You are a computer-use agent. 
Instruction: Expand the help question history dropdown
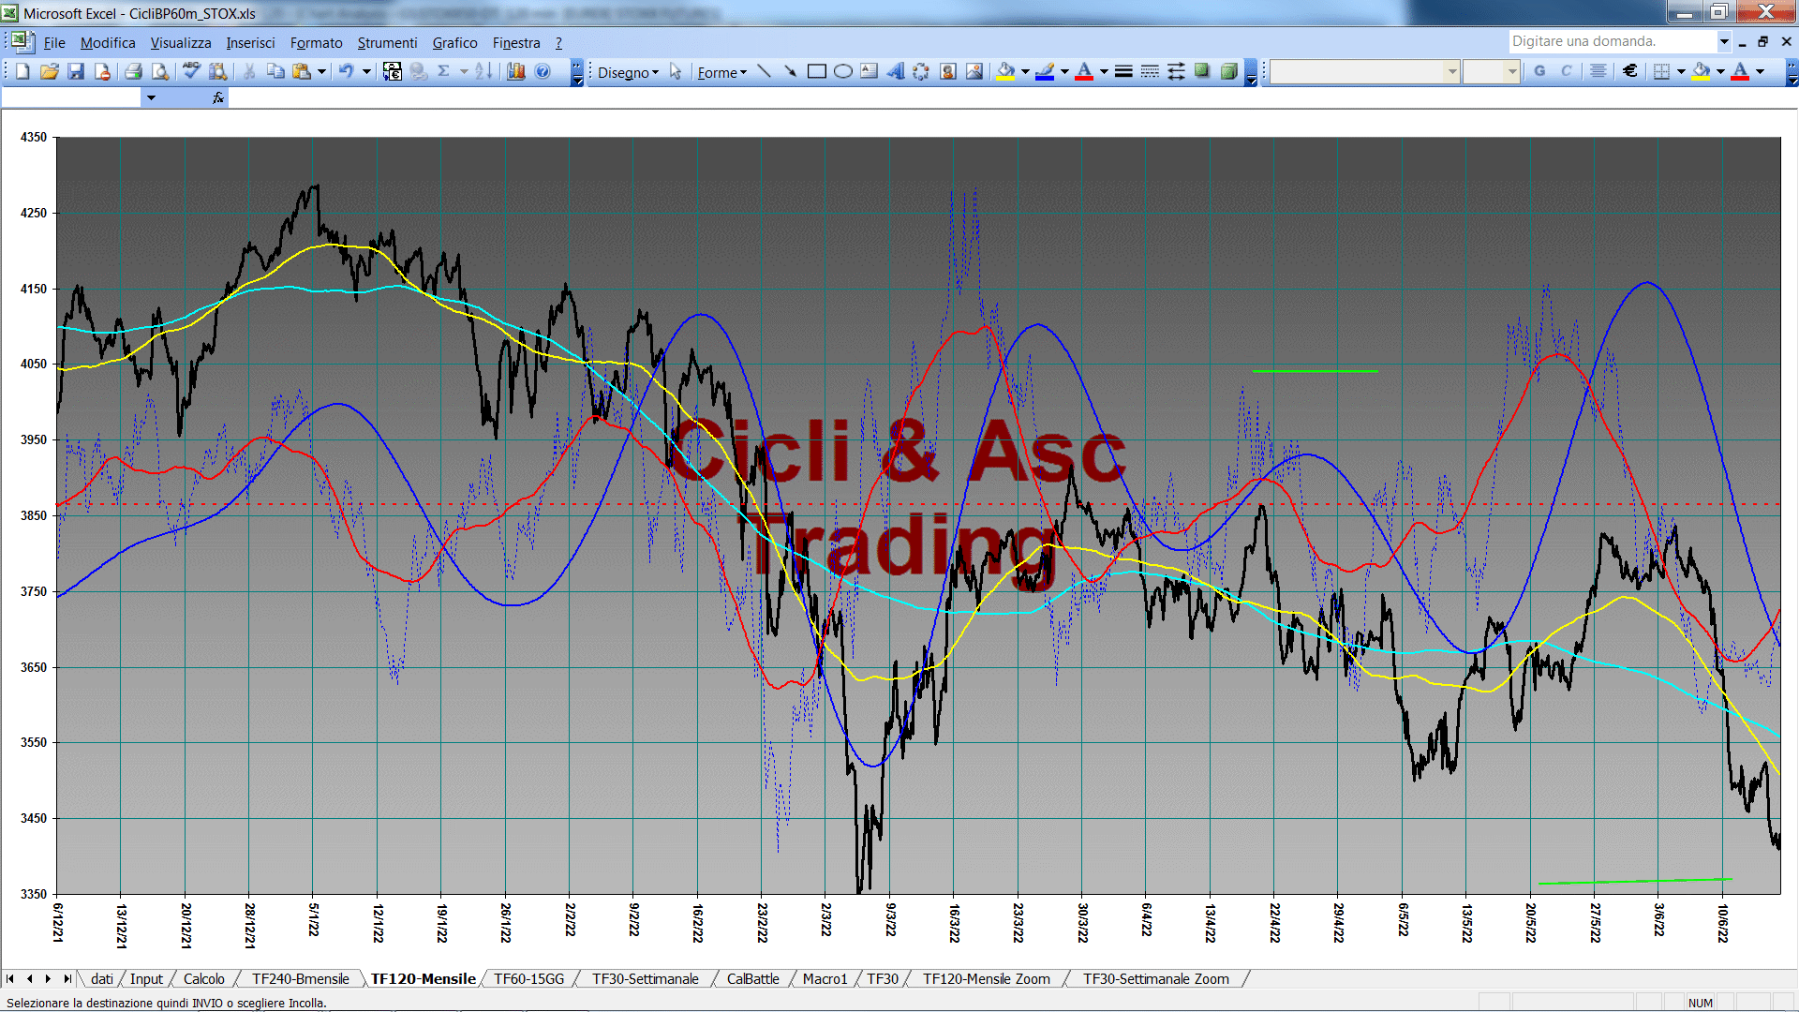[1724, 41]
